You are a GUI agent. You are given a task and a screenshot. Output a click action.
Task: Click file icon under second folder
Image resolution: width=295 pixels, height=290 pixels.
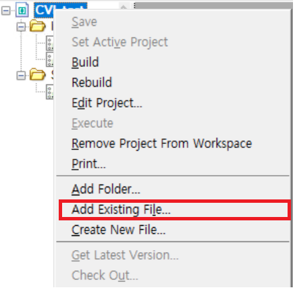49,92
